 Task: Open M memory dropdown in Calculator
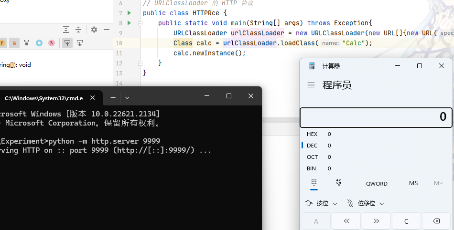tap(438, 183)
